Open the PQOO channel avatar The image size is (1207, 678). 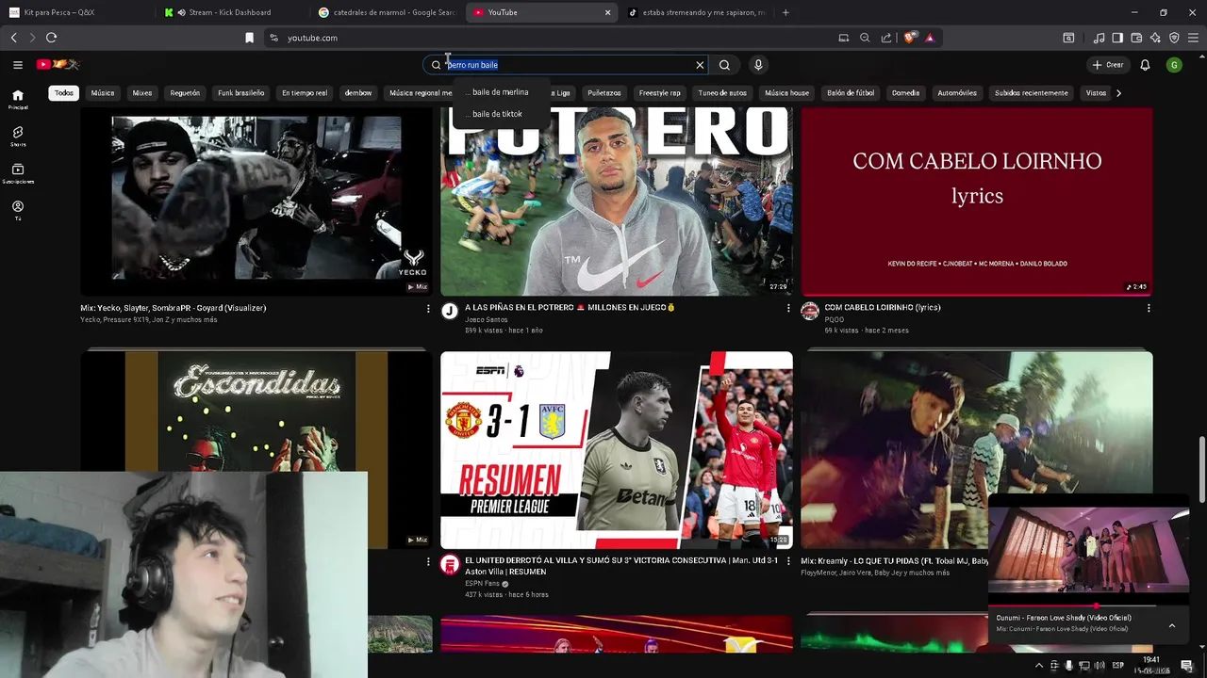pos(810,312)
